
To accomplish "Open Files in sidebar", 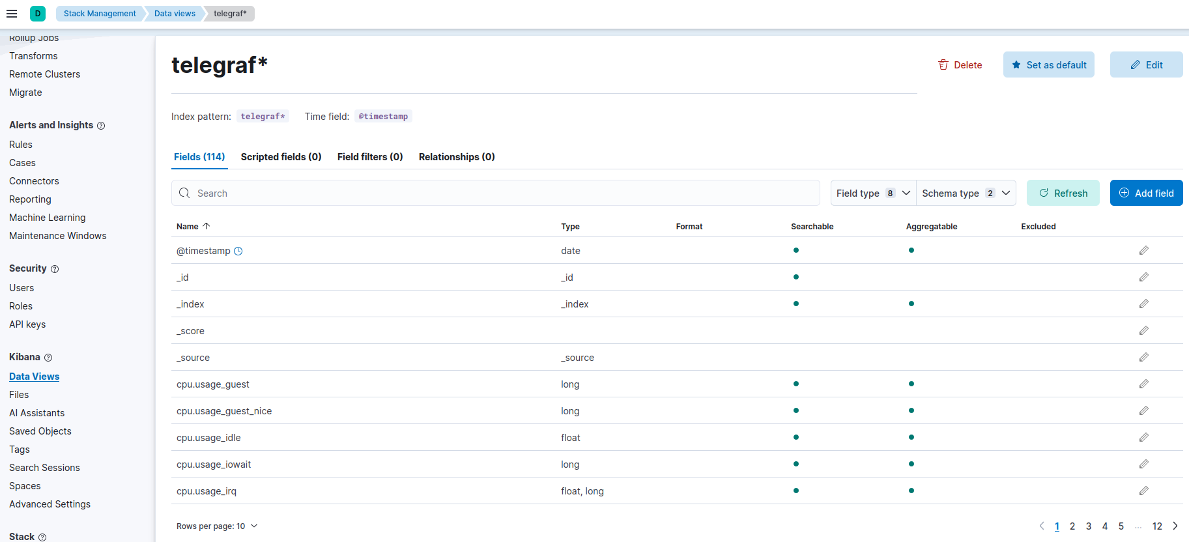I will (19, 395).
